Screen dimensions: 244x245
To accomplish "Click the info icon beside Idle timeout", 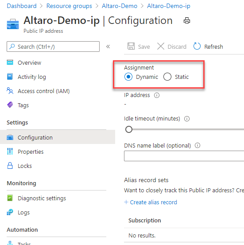I will pos(187,119).
